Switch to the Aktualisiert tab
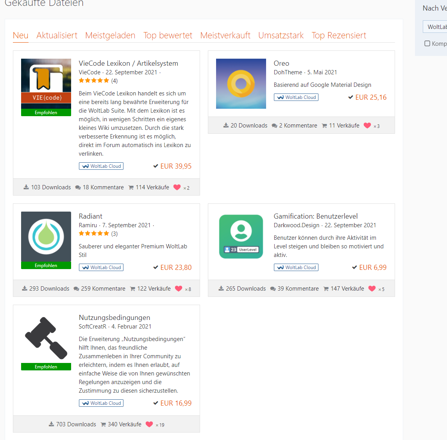 [57, 35]
